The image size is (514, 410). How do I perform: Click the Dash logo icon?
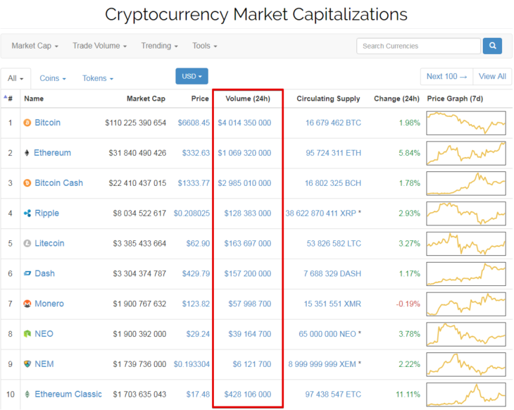click(27, 273)
